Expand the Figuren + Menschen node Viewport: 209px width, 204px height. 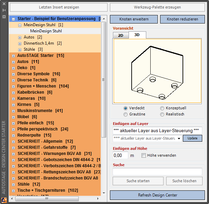coord(13,86)
